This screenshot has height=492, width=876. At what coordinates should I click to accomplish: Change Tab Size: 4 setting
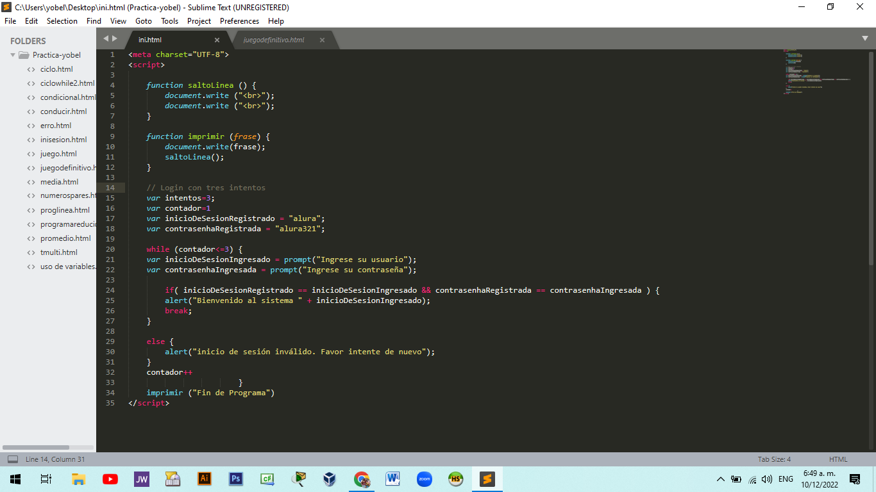(x=774, y=459)
